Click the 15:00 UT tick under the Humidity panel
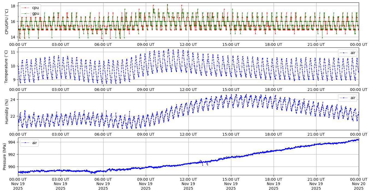Screen dimensions: 370x193 (x=231, y=134)
